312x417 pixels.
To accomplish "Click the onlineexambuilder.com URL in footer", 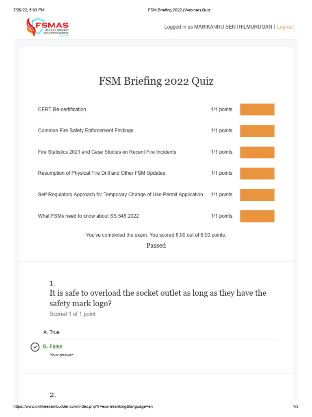I will 83,407.
